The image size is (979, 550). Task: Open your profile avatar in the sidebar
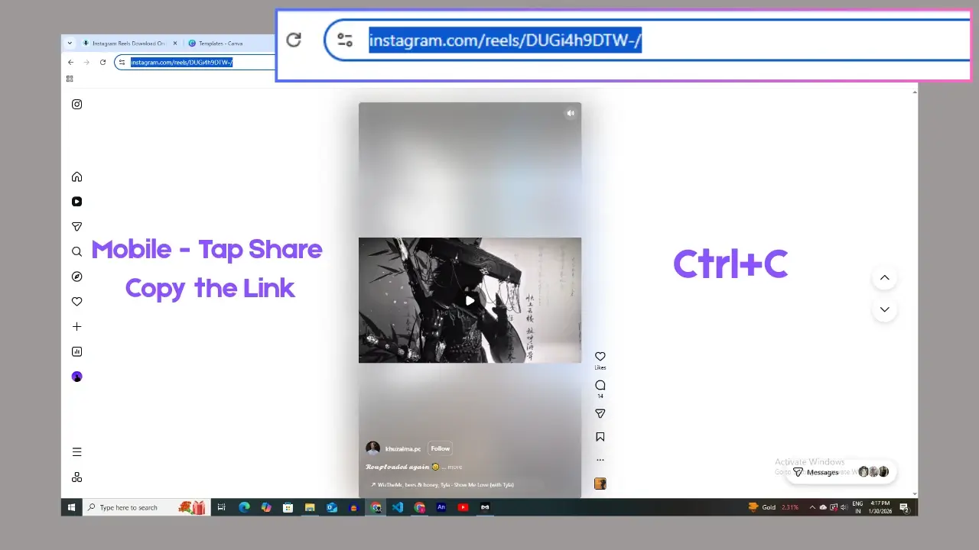pyautogui.click(x=76, y=377)
